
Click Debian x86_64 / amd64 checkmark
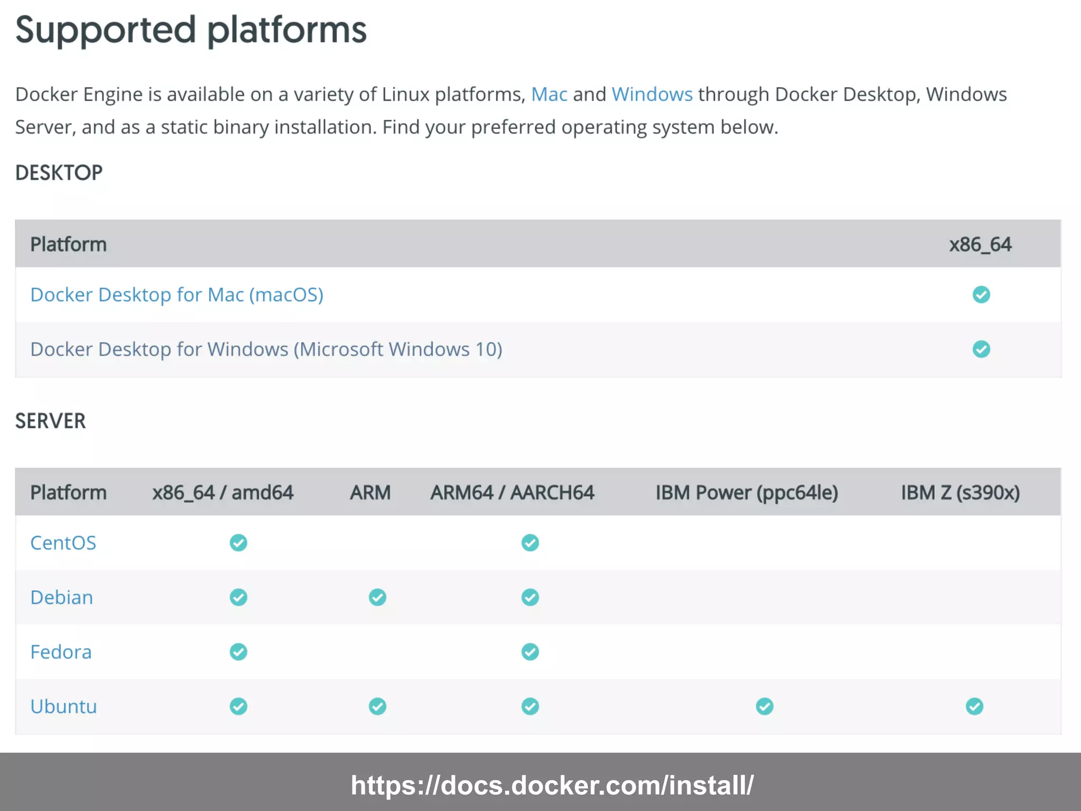tap(239, 597)
